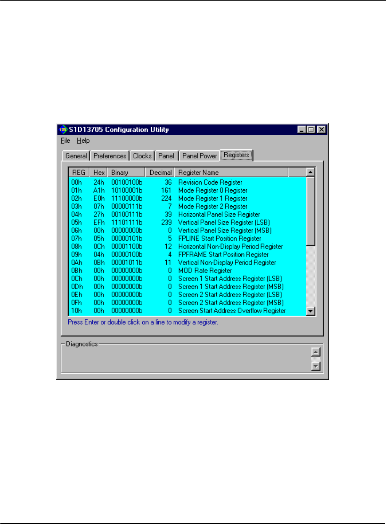
Task: Switch to the Panel Power tab
Action: 199,156
